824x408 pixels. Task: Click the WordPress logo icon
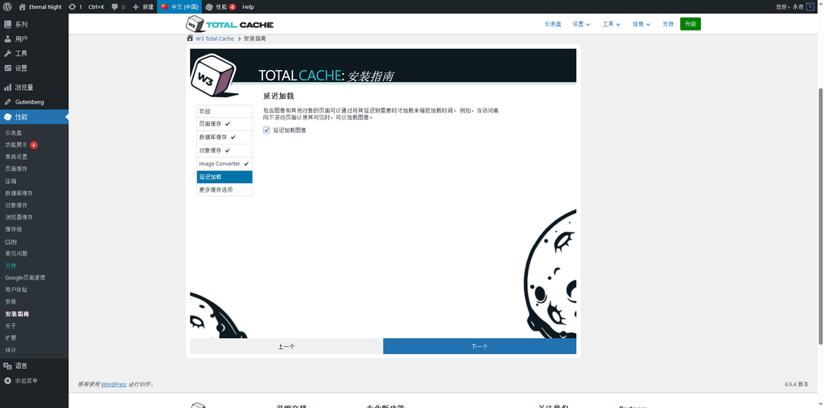(7, 6)
